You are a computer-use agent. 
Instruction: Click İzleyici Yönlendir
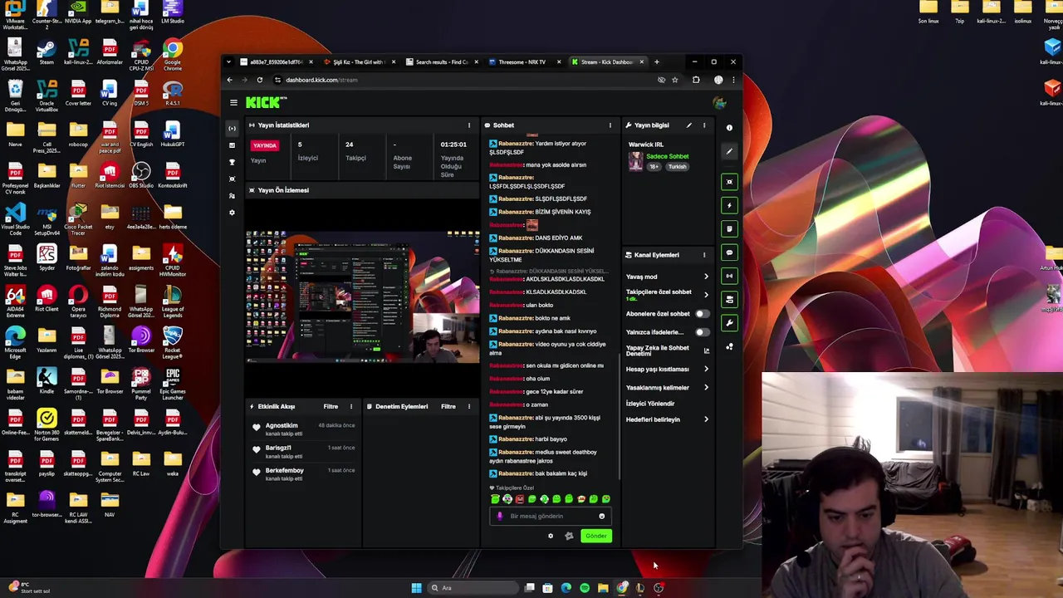point(650,404)
